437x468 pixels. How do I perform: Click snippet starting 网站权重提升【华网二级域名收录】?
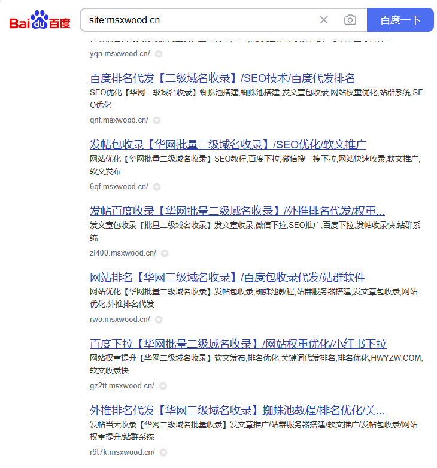[256, 364]
